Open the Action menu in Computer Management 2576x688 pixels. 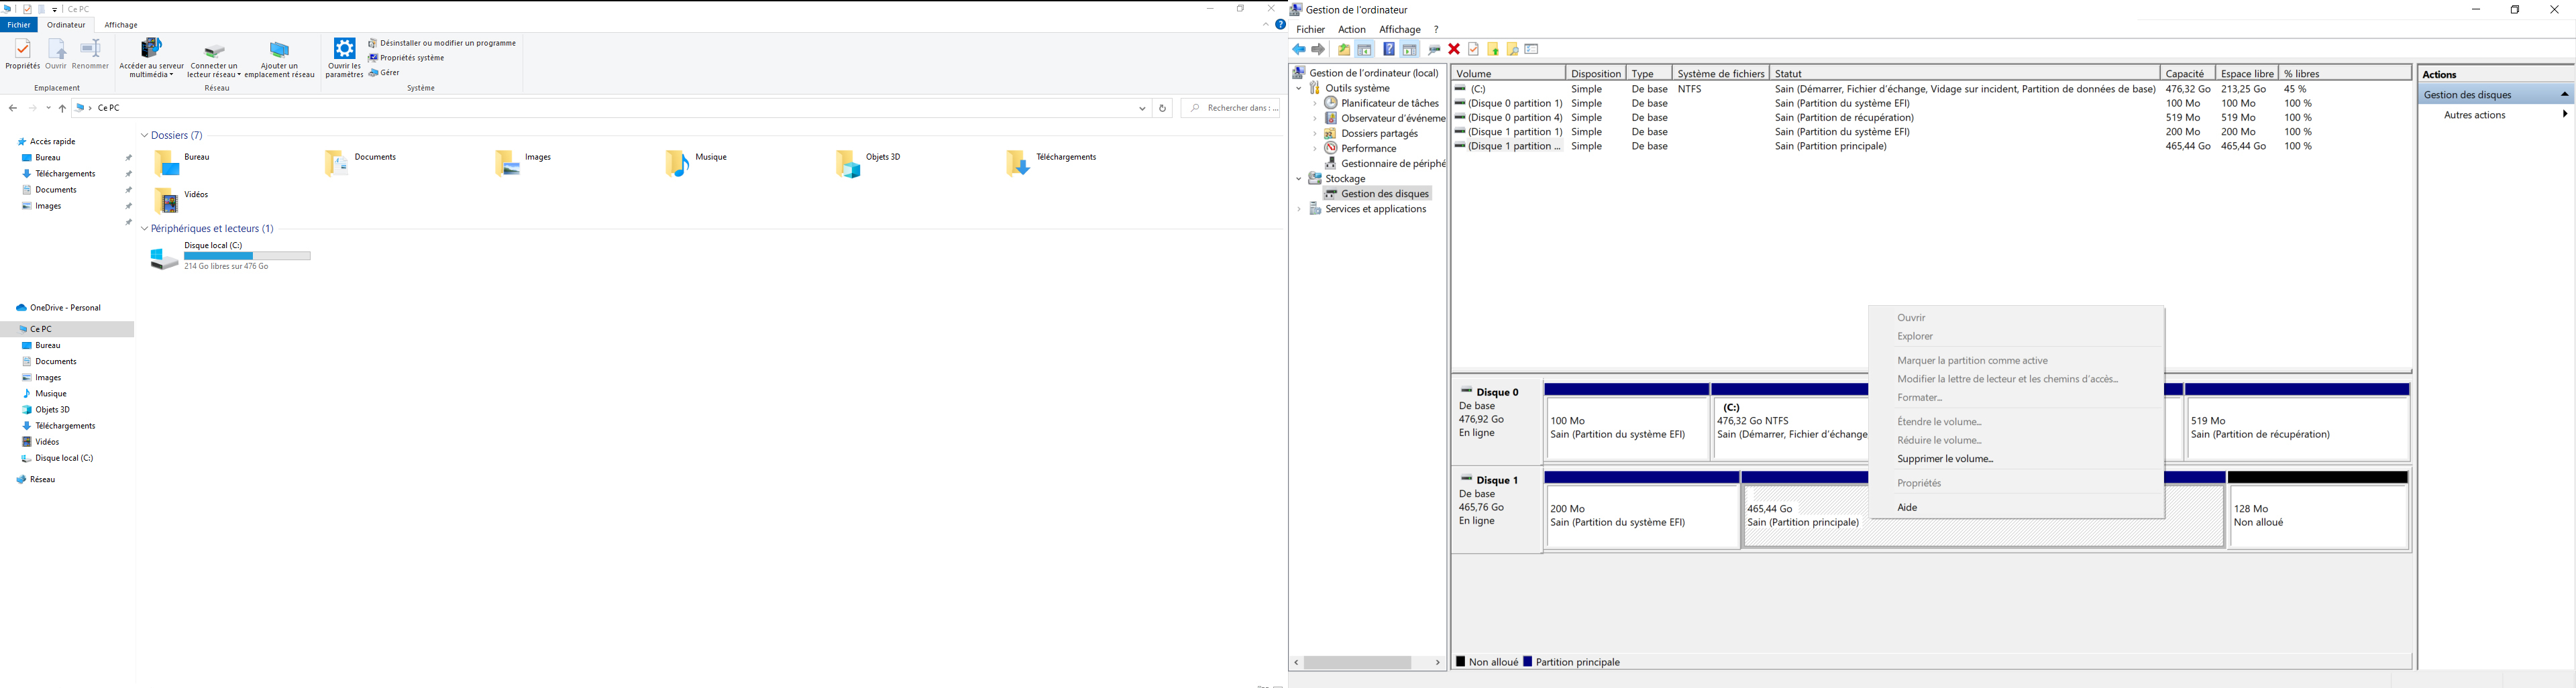pos(1352,30)
